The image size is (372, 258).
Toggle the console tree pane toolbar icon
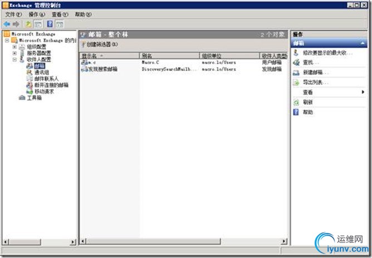point(38,24)
